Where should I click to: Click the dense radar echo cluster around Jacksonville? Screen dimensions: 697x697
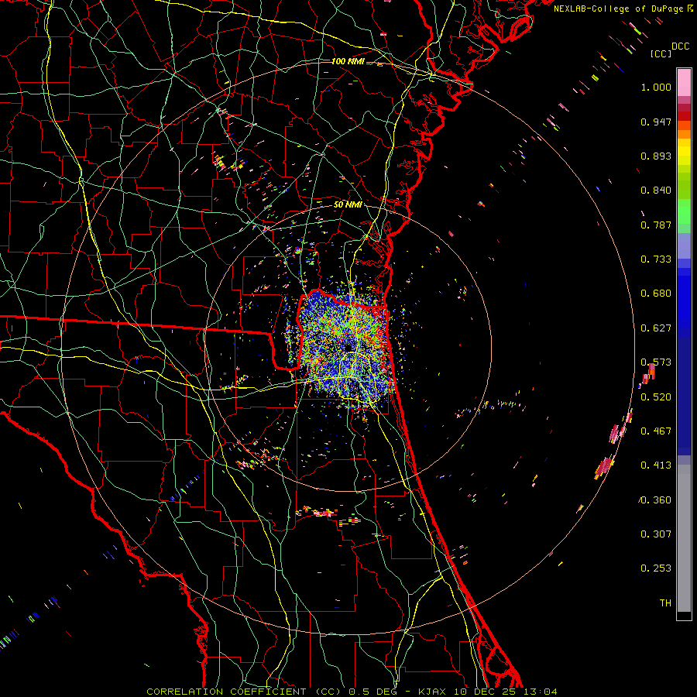click(345, 348)
